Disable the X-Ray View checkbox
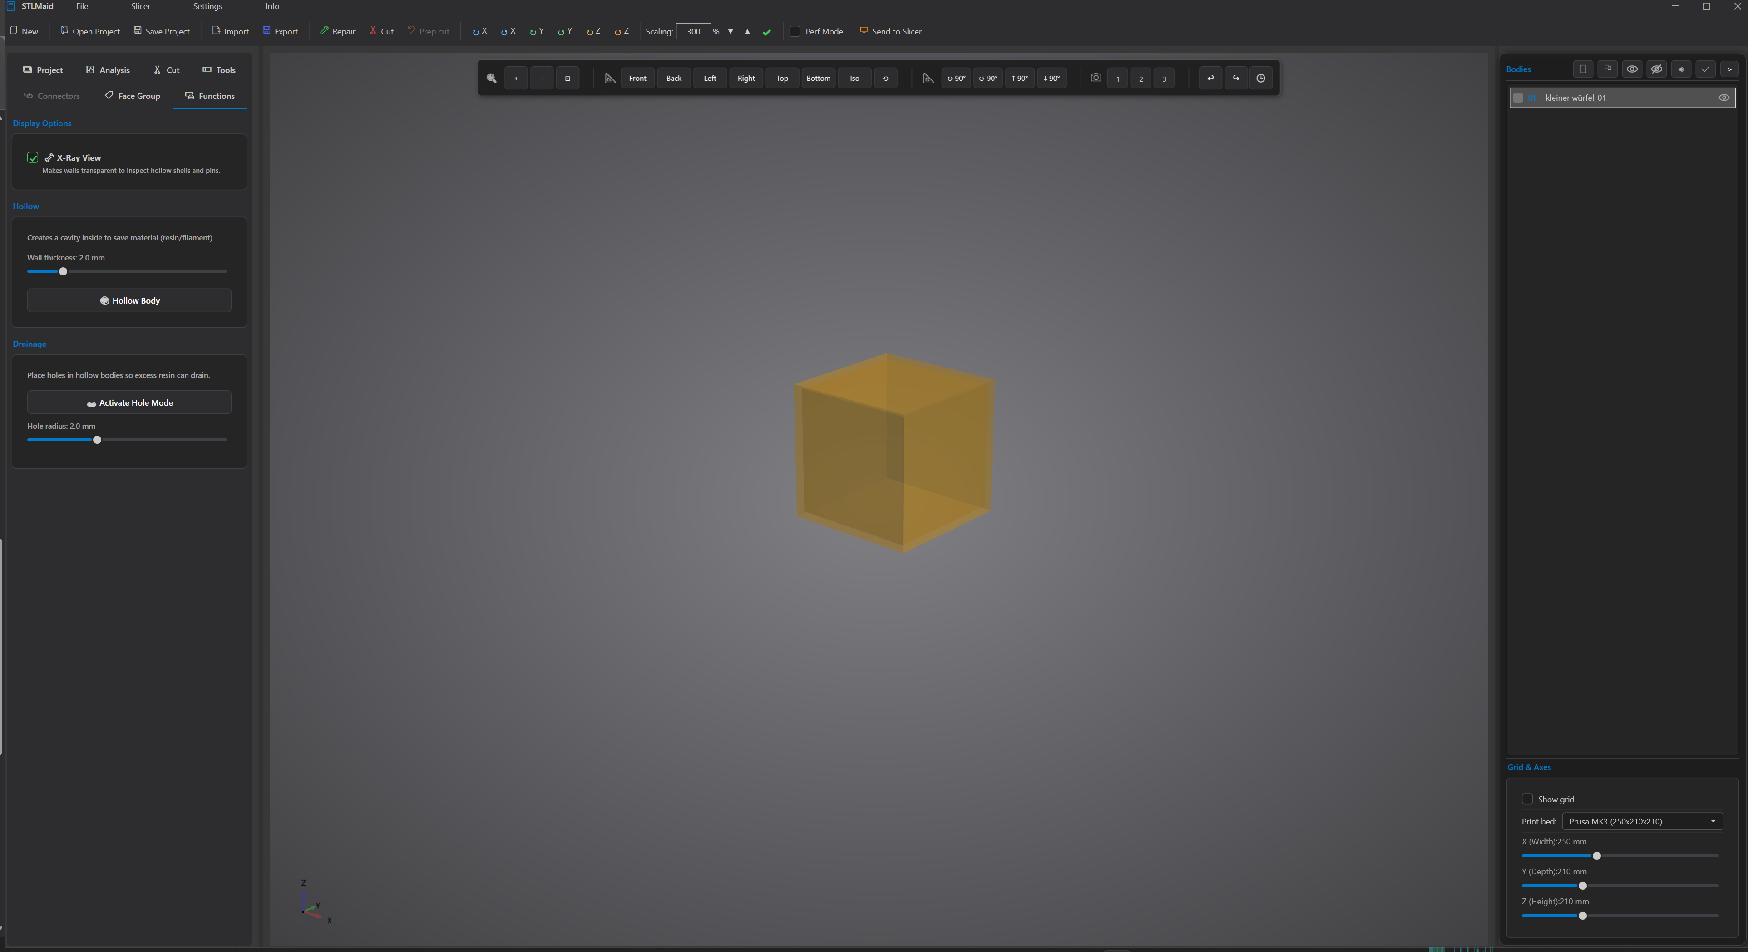 tap(33, 157)
